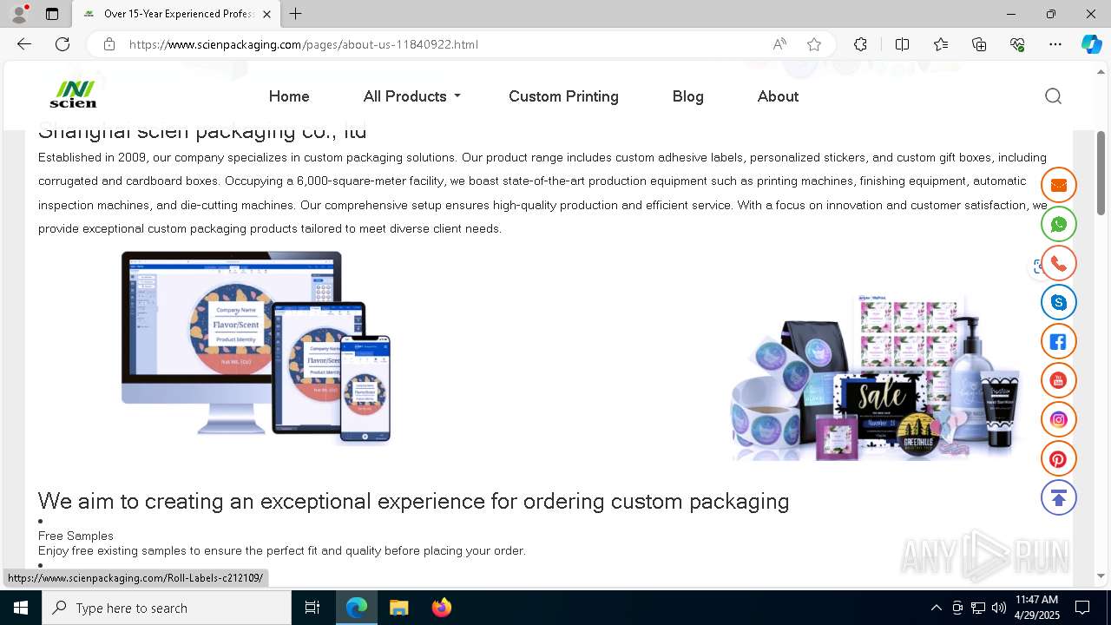This screenshot has width=1111, height=625.
Task: Open Pinterest profile icon
Action: point(1058,458)
